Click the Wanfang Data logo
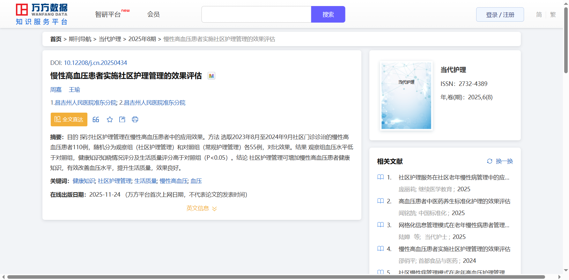This screenshot has height=280, width=569. click(x=41, y=14)
